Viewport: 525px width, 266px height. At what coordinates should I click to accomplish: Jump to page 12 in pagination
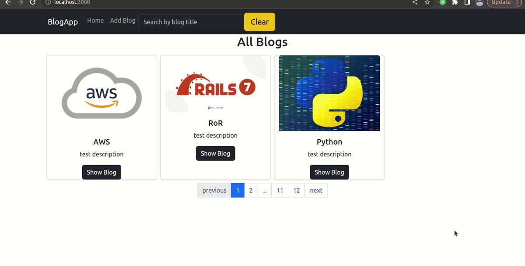pos(297,190)
